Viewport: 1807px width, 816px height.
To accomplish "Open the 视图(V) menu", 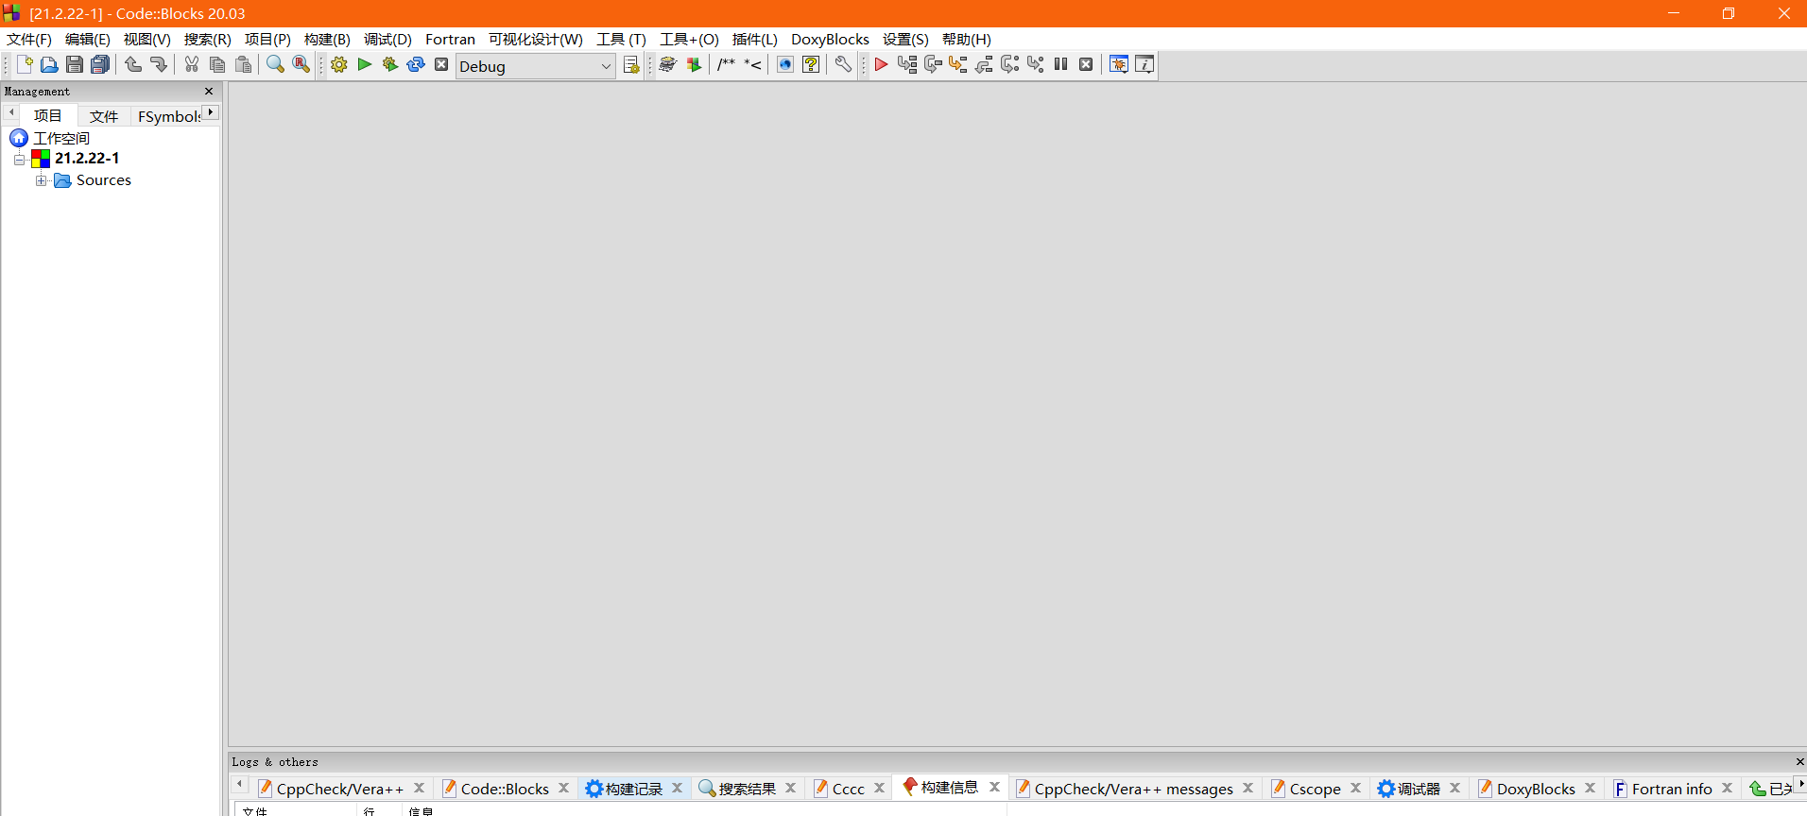I will coord(147,39).
